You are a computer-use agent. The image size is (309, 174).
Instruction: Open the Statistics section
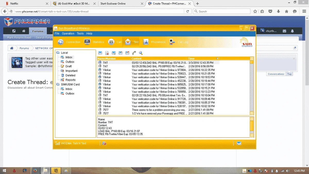[x=94, y=42]
